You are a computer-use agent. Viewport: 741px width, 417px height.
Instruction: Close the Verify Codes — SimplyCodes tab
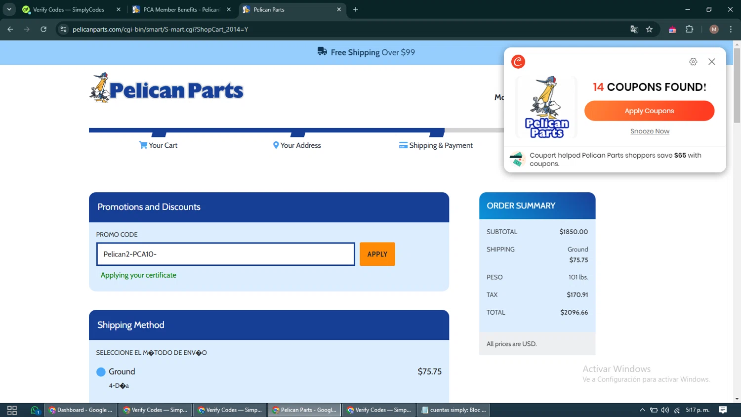[x=119, y=9]
